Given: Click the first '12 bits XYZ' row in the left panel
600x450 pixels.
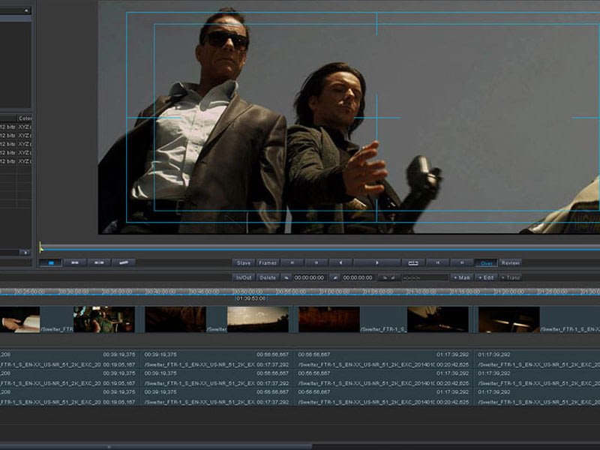Looking at the screenshot, I should [x=16, y=127].
